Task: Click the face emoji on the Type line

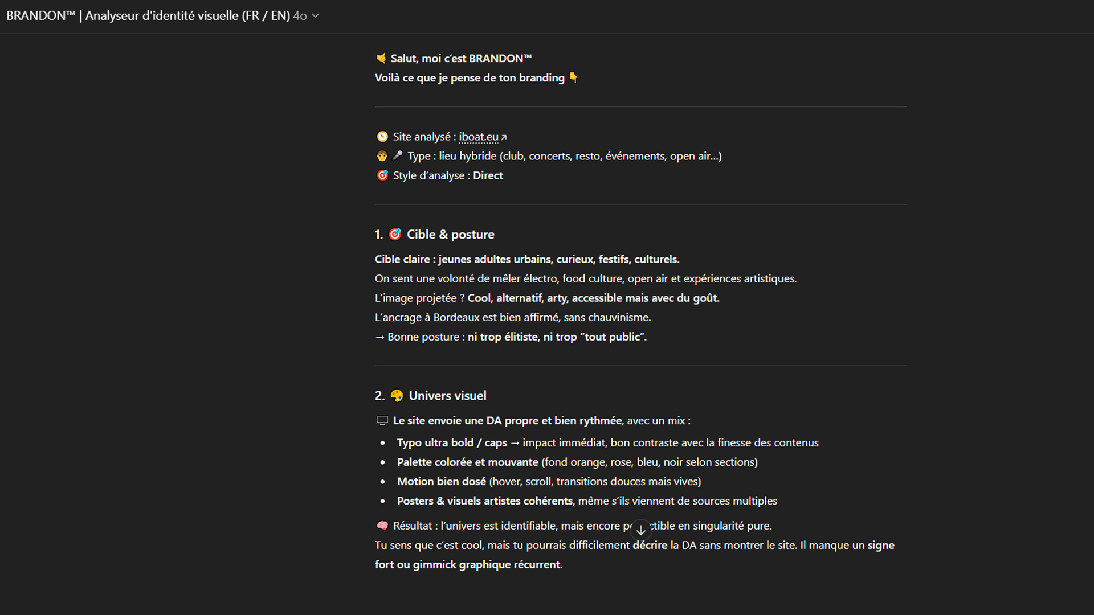Action: [x=382, y=156]
